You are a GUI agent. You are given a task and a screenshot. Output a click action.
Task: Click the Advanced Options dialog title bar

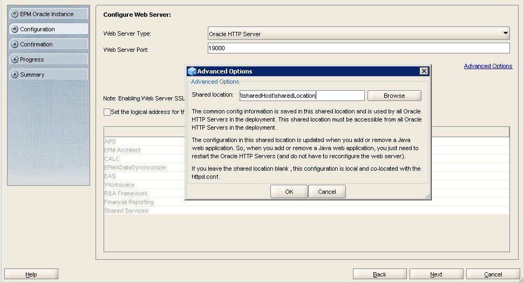tap(308, 71)
